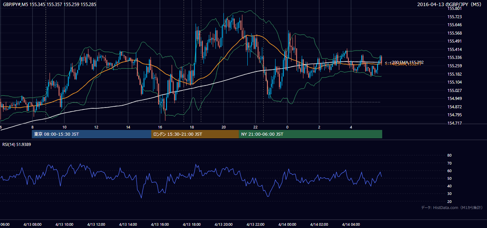Image resolution: width=487 pixels, height=228 pixels.
Task: Click RSI scale value 60
Action: (449, 171)
